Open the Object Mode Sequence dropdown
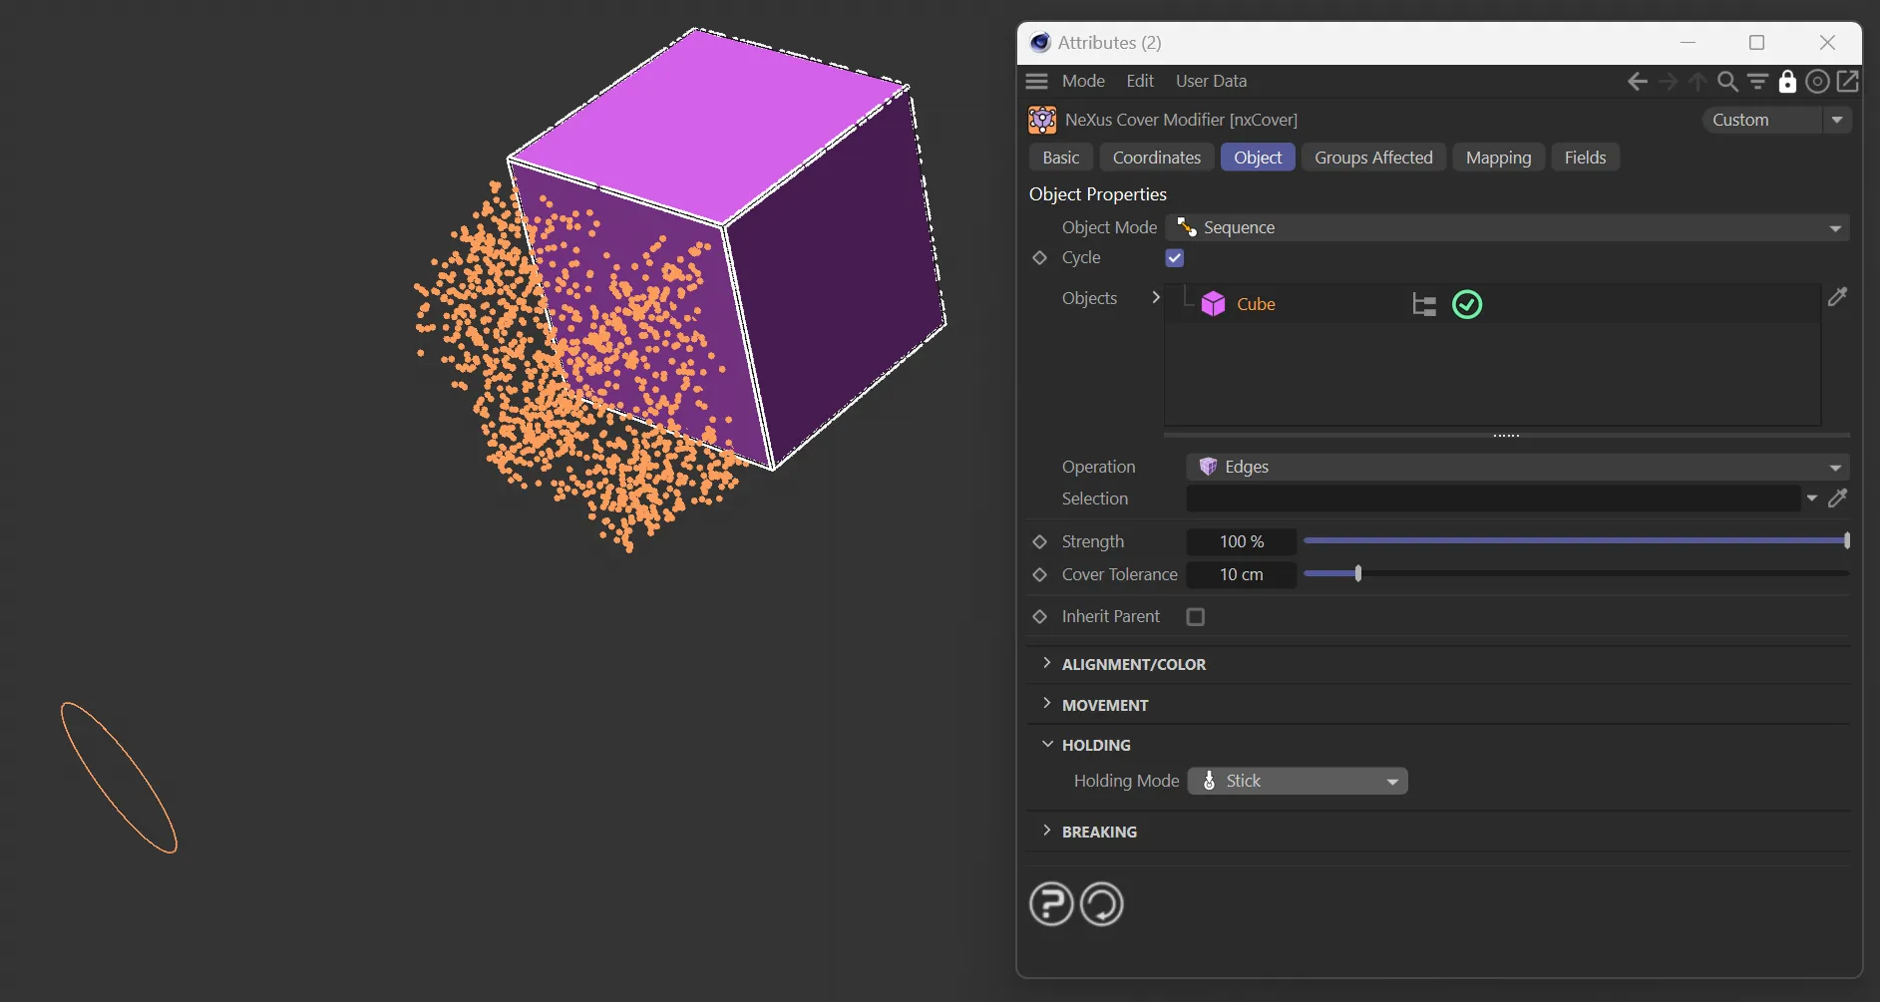Image resolution: width=1880 pixels, height=1002 pixels. click(1506, 228)
